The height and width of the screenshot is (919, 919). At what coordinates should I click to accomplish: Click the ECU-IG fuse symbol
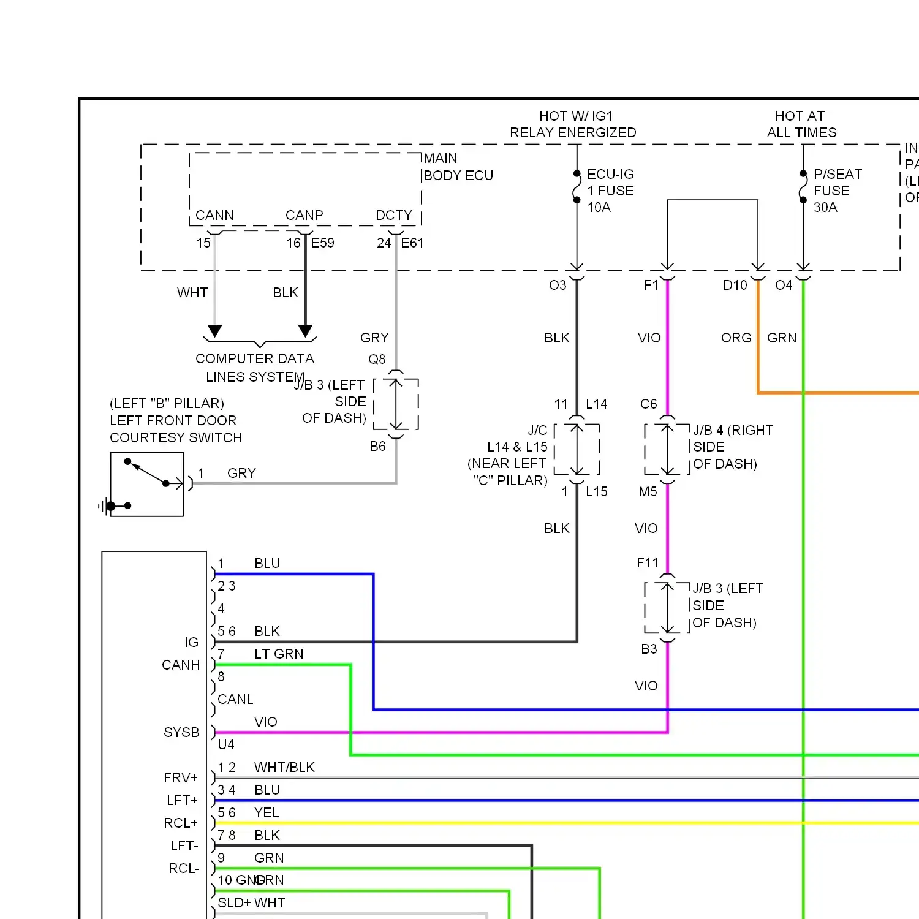click(577, 187)
